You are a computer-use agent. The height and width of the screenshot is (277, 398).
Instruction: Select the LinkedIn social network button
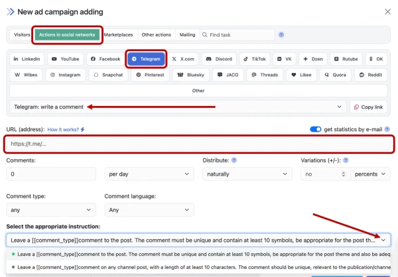click(x=27, y=59)
